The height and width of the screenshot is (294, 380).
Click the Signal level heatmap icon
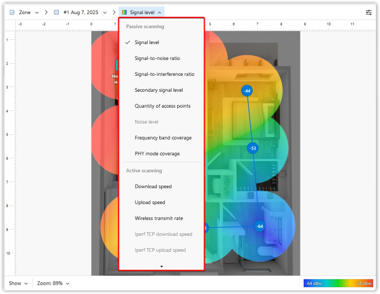(x=124, y=12)
